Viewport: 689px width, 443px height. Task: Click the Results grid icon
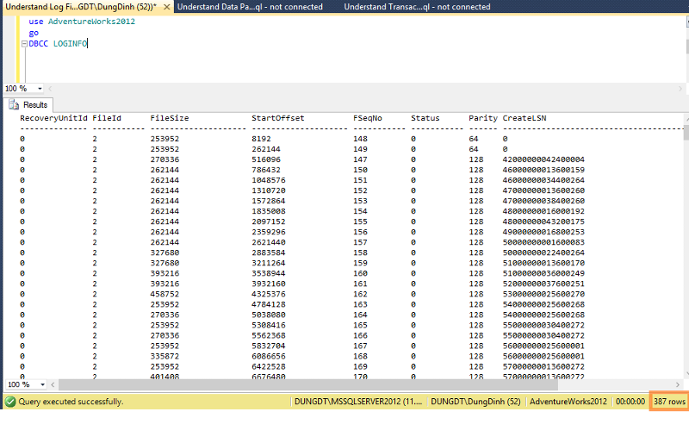[14, 104]
